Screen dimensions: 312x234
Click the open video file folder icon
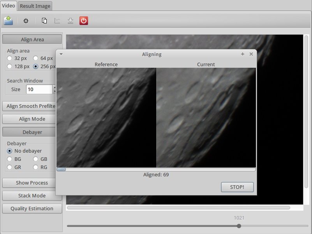tap(8, 21)
